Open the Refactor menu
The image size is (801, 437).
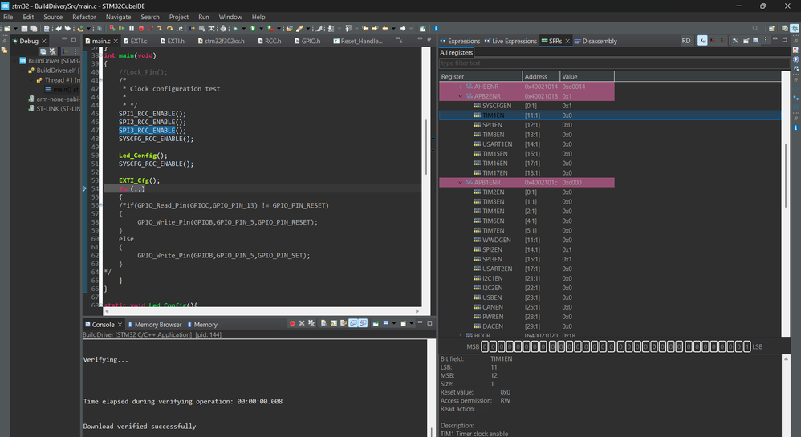83,17
